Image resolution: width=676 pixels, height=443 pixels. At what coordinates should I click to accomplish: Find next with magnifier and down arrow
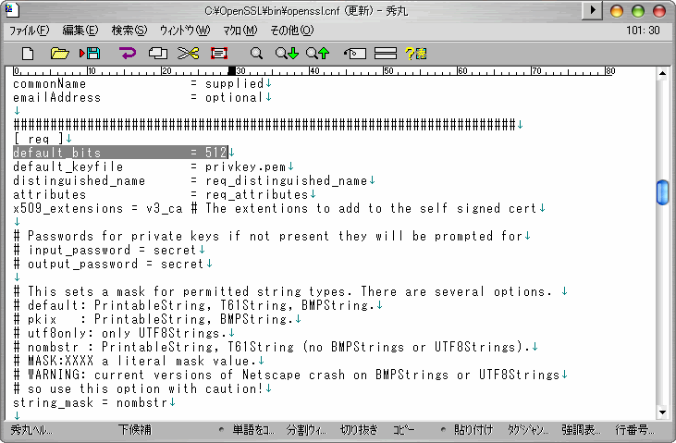pyautogui.click(x=287, y=54)
